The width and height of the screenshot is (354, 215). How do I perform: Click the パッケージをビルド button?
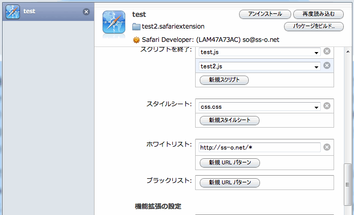[314, 27]
